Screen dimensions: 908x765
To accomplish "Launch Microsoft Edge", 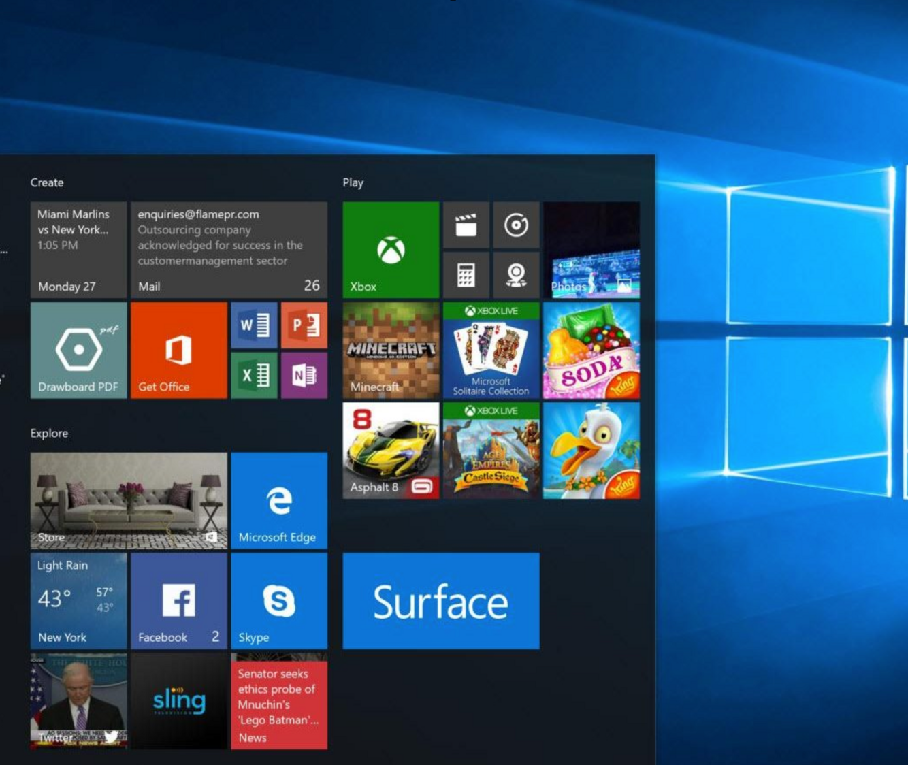I will click(279, 501).
